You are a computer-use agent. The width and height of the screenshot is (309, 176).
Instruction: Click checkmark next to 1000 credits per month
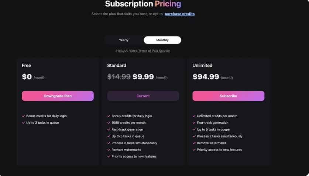coord(109,123)
